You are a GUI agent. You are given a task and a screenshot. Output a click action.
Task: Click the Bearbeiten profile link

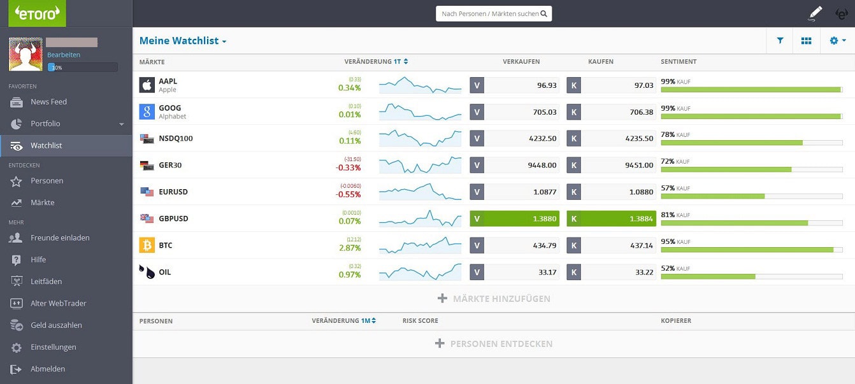pos(64,55)
